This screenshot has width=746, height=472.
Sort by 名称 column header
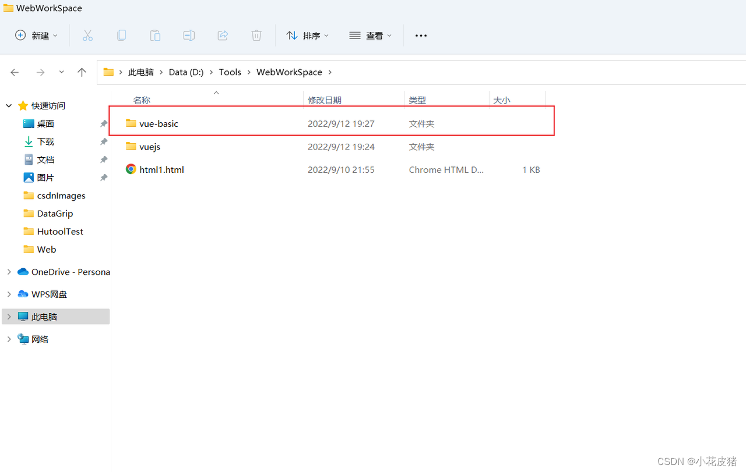pyautogui.click(x=142, y=100)
